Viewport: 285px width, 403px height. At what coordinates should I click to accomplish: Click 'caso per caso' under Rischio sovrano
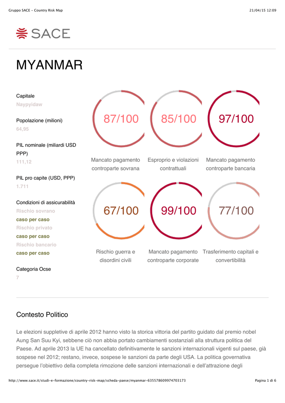click(x=33, y=220)
